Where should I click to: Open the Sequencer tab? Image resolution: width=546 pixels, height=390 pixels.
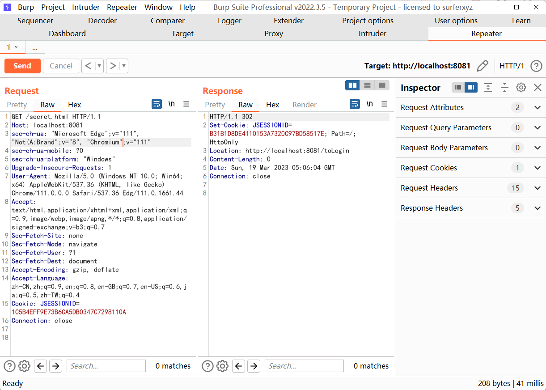[x=35, y=21]
